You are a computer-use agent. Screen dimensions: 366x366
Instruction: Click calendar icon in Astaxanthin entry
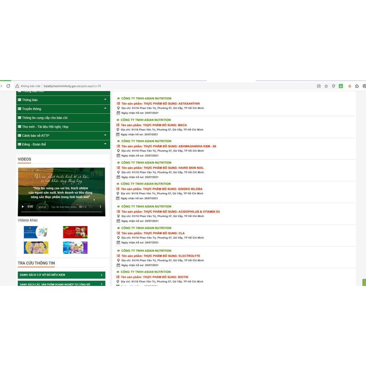[x=118, y=113]
